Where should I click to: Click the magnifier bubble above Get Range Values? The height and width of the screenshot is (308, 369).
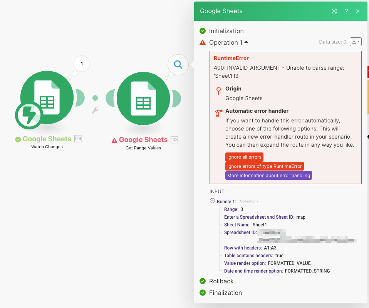coord(178,65)
